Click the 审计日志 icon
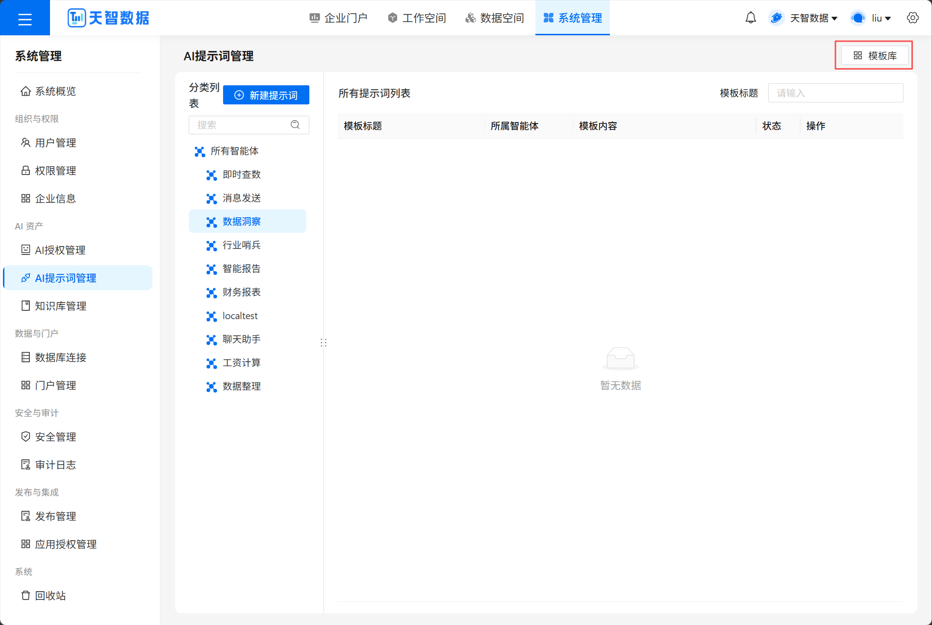This screenshot has width=932, height=625. click(25, 465)
